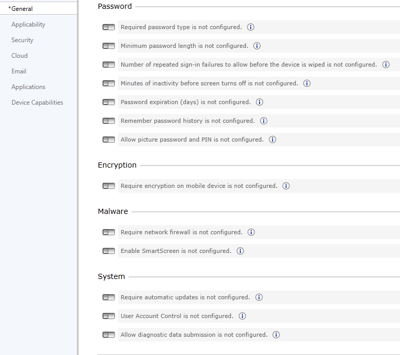Click 'Require network firewall is not configured.' text

(182, 232)
